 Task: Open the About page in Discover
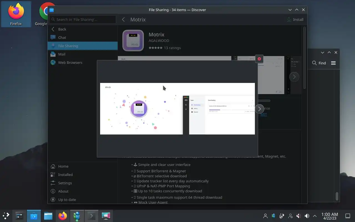83,191
